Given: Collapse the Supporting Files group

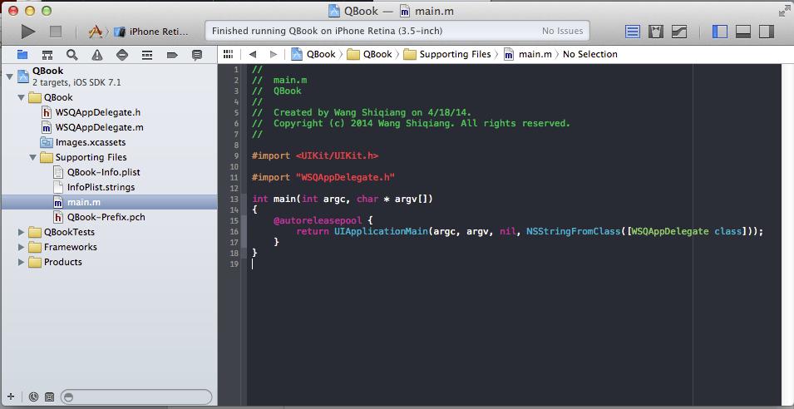Looking at the screenshot, I should coord(33,157).
